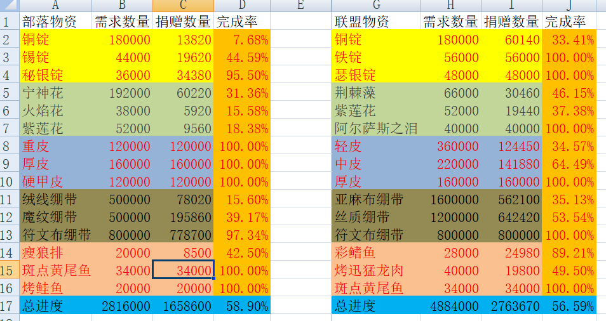Click the 56.59% total progress cell
This screenshot has width=606, height=321.
pos(569,306)
